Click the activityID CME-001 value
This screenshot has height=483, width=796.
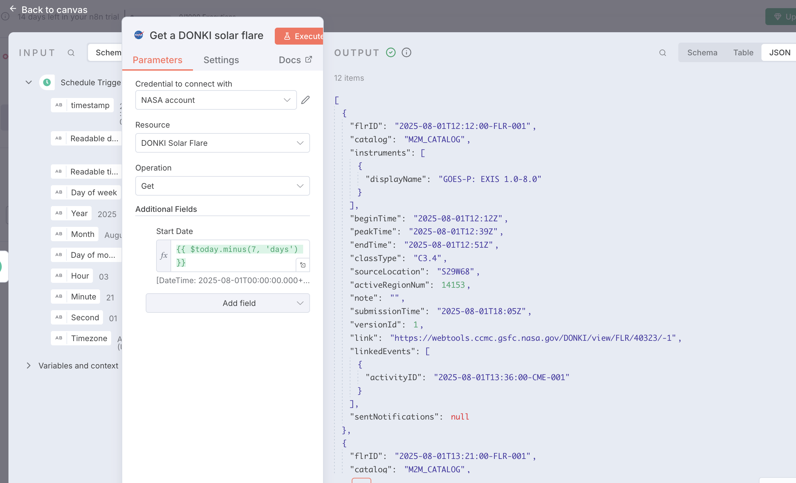(502, 377)
